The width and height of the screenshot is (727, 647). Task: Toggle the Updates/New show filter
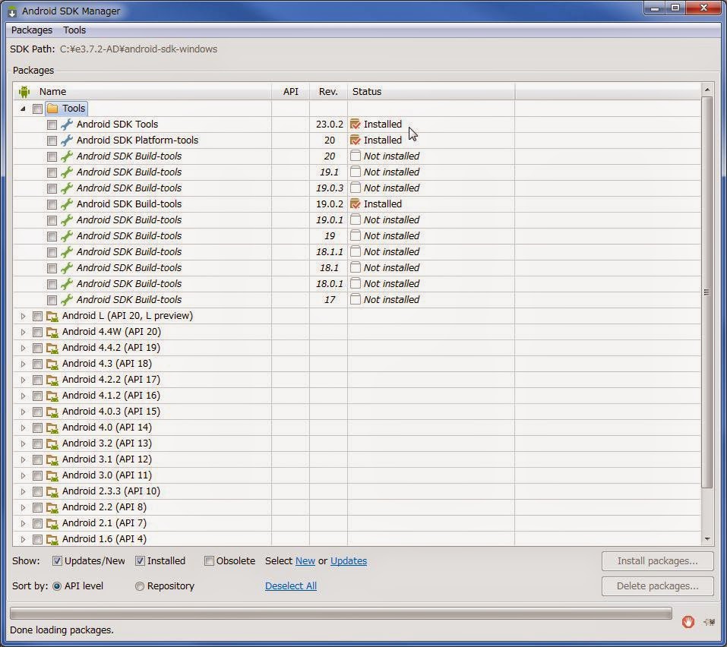pyautogui.click(x=57, y=561)
